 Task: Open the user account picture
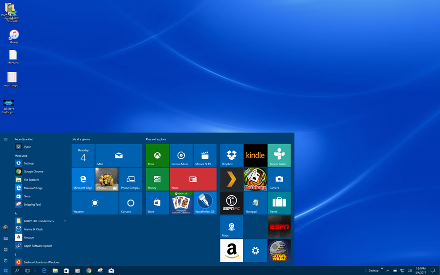5,227
